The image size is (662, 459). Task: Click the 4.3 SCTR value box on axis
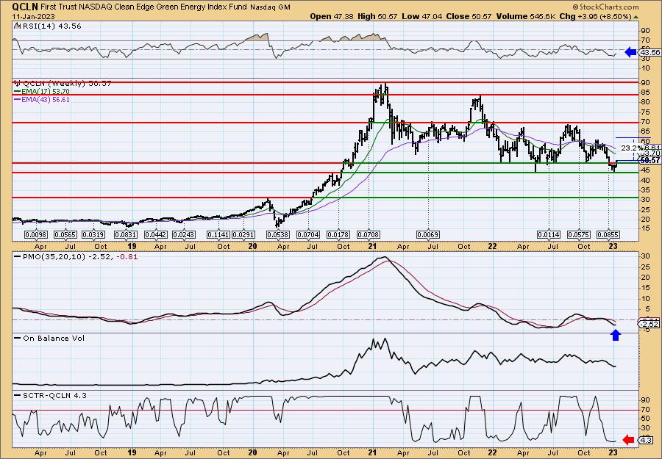[x=647, y=441]
